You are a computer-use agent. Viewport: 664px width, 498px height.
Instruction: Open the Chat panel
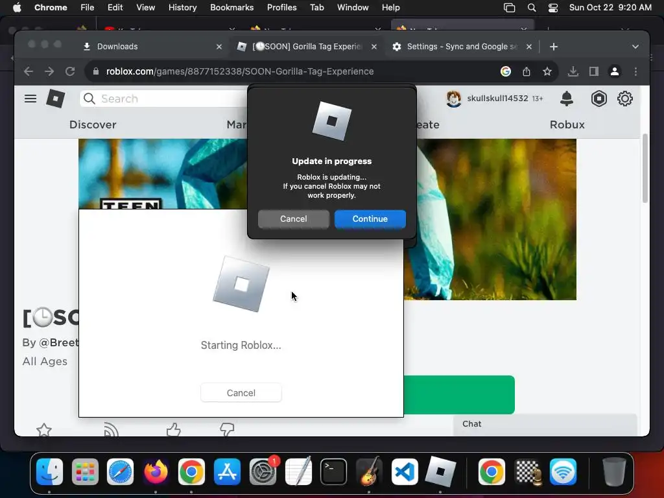point(545,424)
